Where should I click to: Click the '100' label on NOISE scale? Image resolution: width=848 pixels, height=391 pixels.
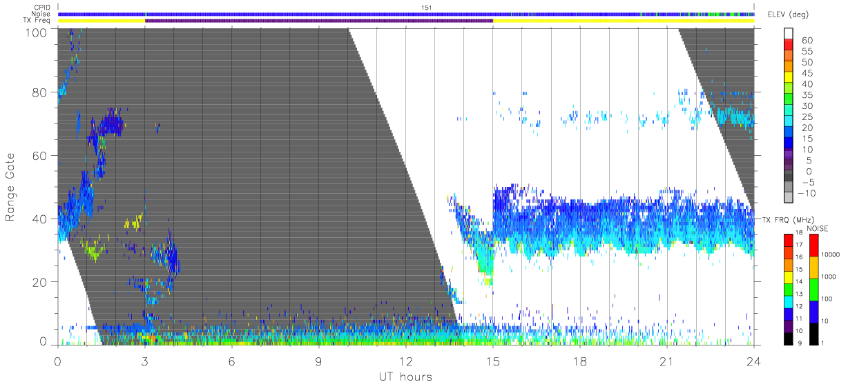pyautogui.click(x=827, y=299)
